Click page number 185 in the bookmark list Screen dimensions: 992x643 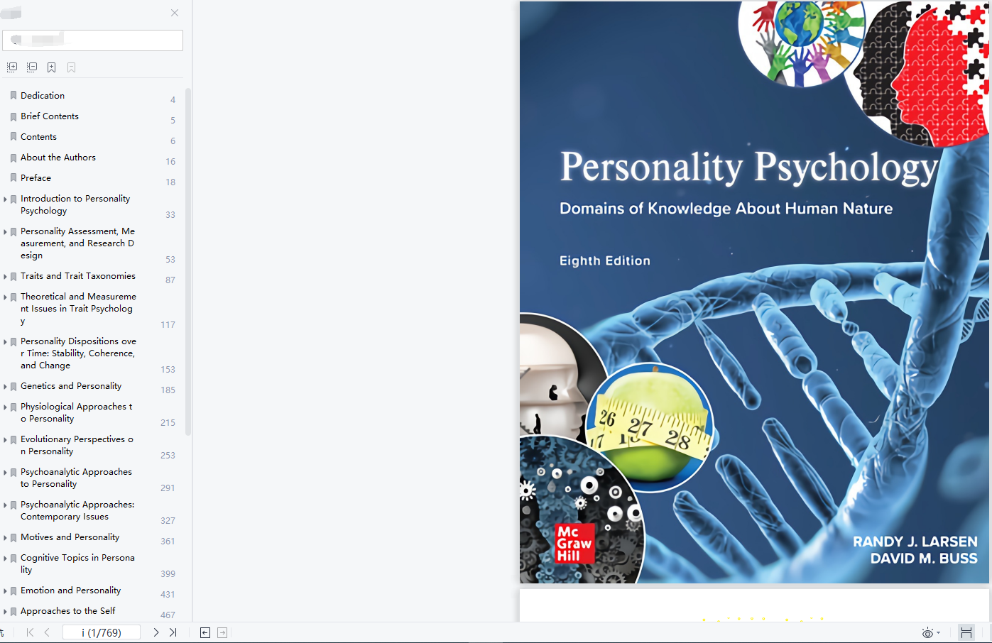pyautogui.click(x=168, y=390)
